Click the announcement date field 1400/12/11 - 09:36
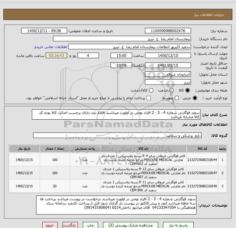Screen dimensions: 236x228 [x=44, y=31]
